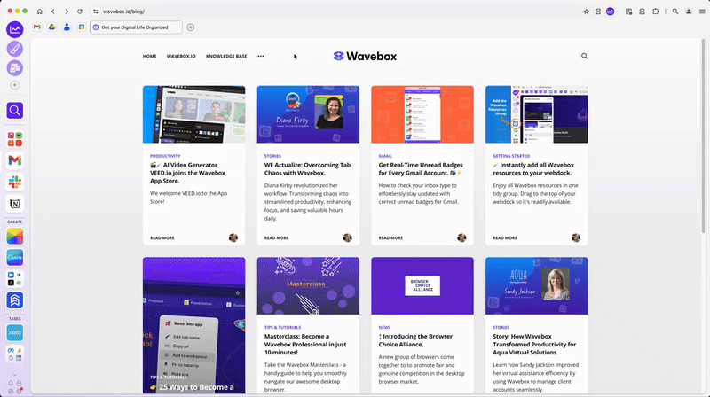Click READ MORE on the VEED.io card
Viewport: 710px width, 397px height.
[162, 237]
